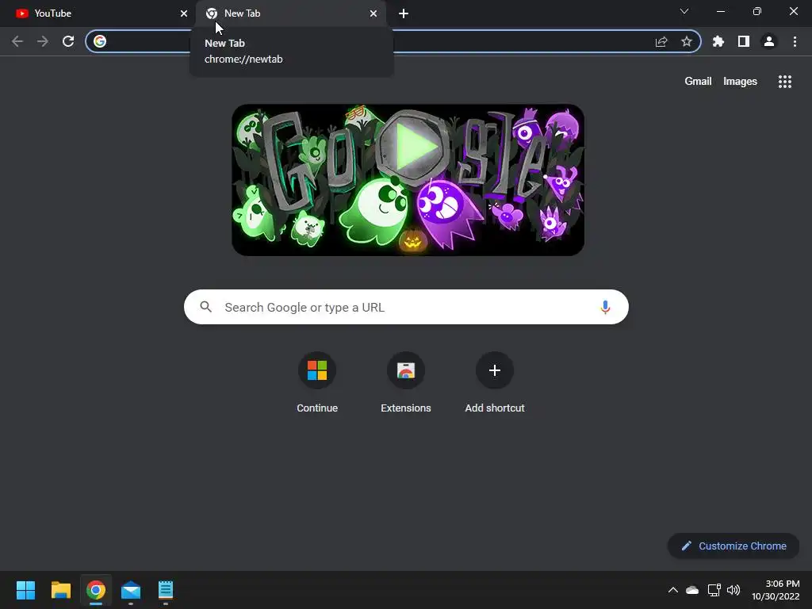Click Chrome icon in taskbar
The height and width of the screenshot is (609, 812).
96,590
